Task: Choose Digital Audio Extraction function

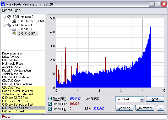Action: pyautogui.click(x=17, y=70)
